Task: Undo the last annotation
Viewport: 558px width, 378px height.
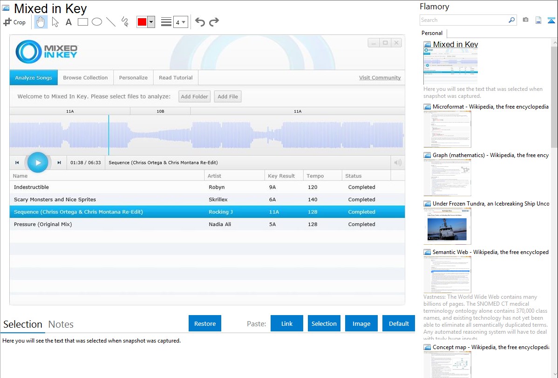Action: (x=200, y=22)
